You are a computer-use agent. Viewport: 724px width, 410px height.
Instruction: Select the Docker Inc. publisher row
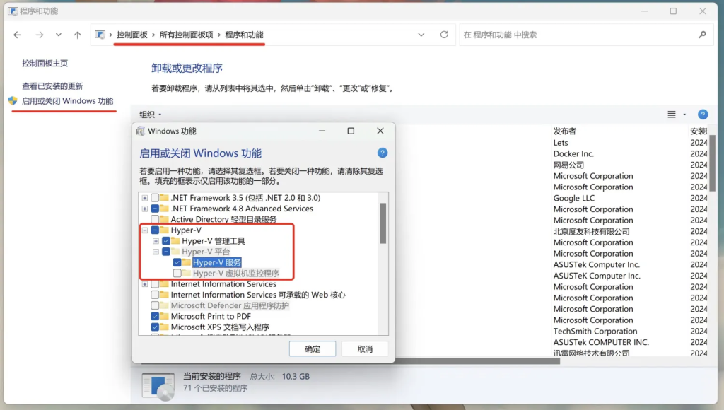(573, 154)
